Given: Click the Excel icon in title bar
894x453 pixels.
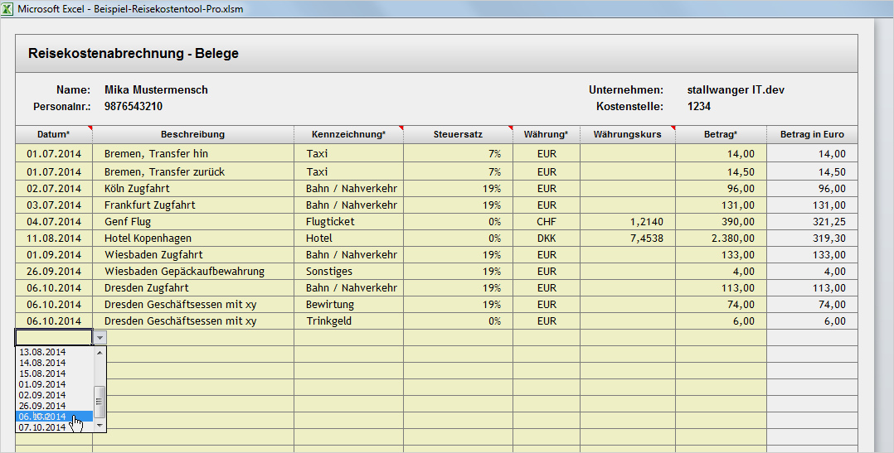Looking at the screenshot, I should [x=7, y=9].
